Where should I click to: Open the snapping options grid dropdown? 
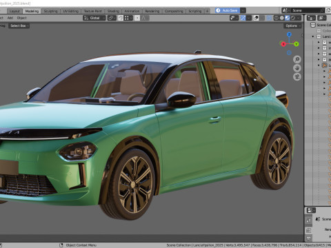click(x=128, y=18)
